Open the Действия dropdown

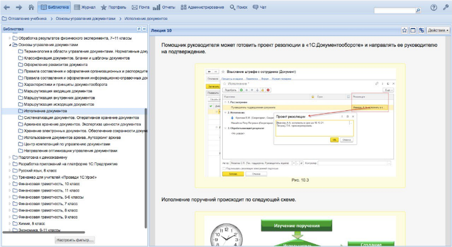438,30
